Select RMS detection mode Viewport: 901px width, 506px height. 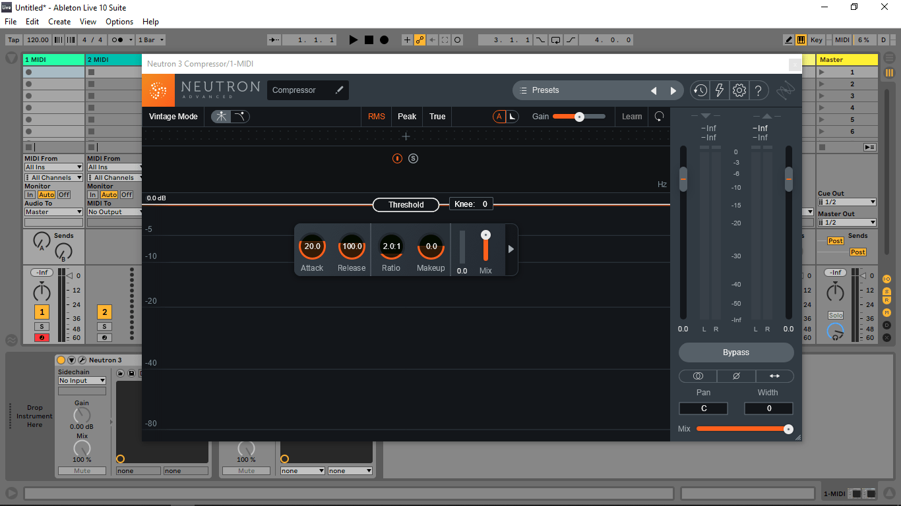[377, 117]
